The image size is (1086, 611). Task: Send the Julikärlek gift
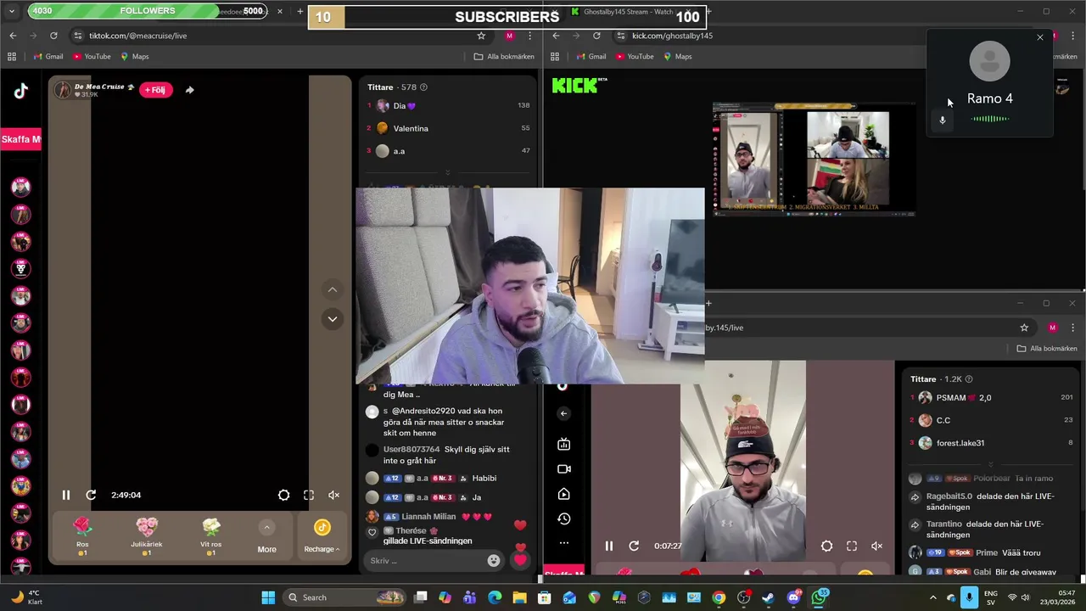[147, 535]
